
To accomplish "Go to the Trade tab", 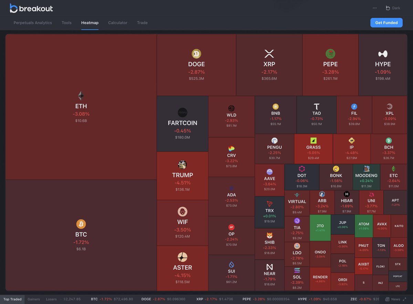I will click(142, 23).
